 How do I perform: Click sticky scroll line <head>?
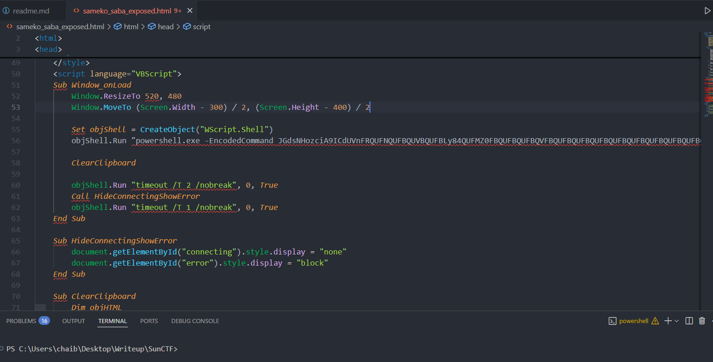point(48,50)
